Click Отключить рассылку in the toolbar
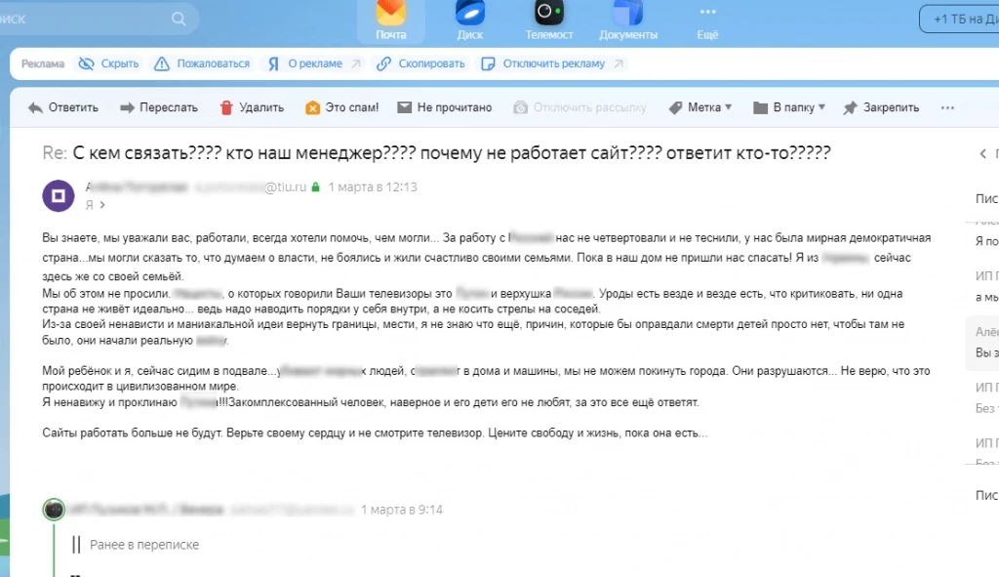Viewport: 999px width, 577px height. click(x=579, y=107)
